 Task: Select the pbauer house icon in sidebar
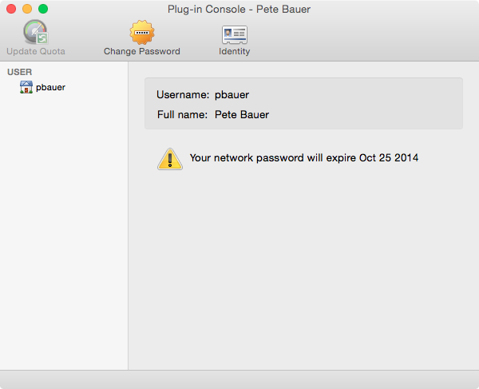[26, 87]
